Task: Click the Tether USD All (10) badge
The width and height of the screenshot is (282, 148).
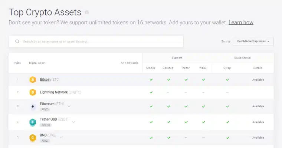Action: pyautogui.click(x=46, y=125)
